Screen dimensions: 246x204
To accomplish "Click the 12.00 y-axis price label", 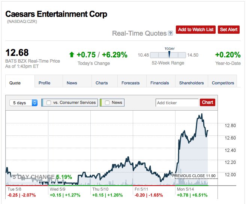I will point(230,175).
